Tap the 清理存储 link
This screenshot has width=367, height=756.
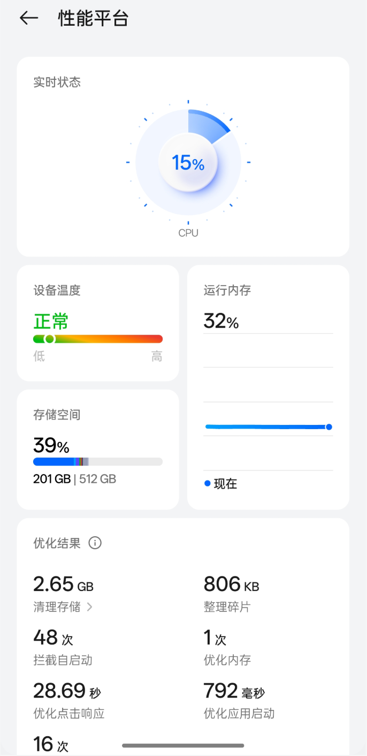click(57, 607)
